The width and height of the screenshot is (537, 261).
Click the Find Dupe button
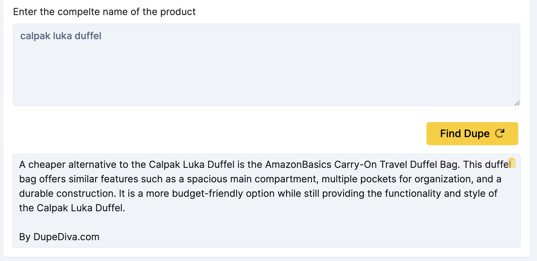pos(472,134)
